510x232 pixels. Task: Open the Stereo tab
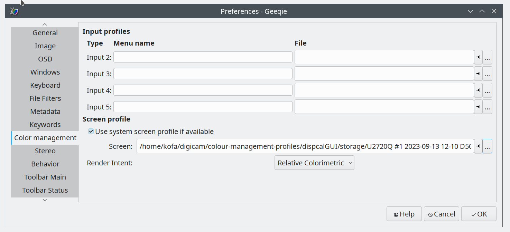45,151
